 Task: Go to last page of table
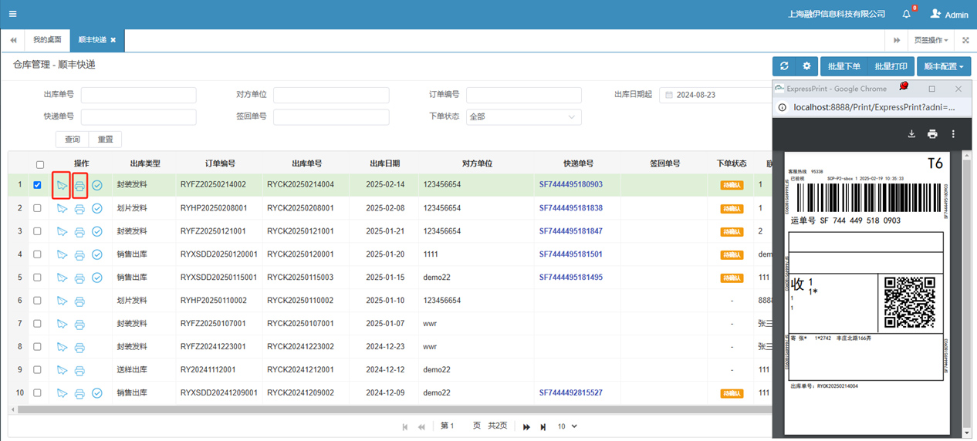(543, 426)
